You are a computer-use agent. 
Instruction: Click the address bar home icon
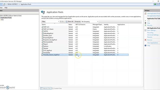click(x=4, y=4)
